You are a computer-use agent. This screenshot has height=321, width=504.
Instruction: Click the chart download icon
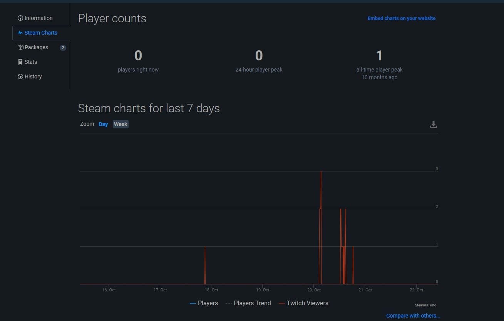433,124
